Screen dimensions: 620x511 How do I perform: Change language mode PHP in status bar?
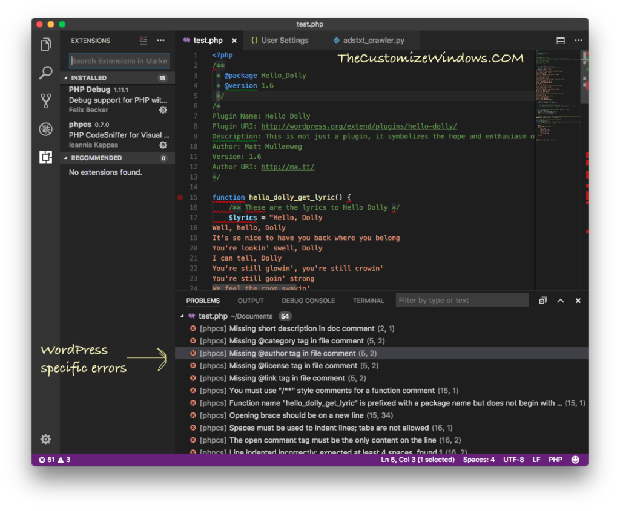click(555, 459)
